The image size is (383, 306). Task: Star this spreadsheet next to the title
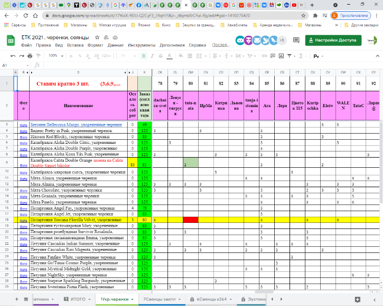pyautogui.click(x=97, y=38)
